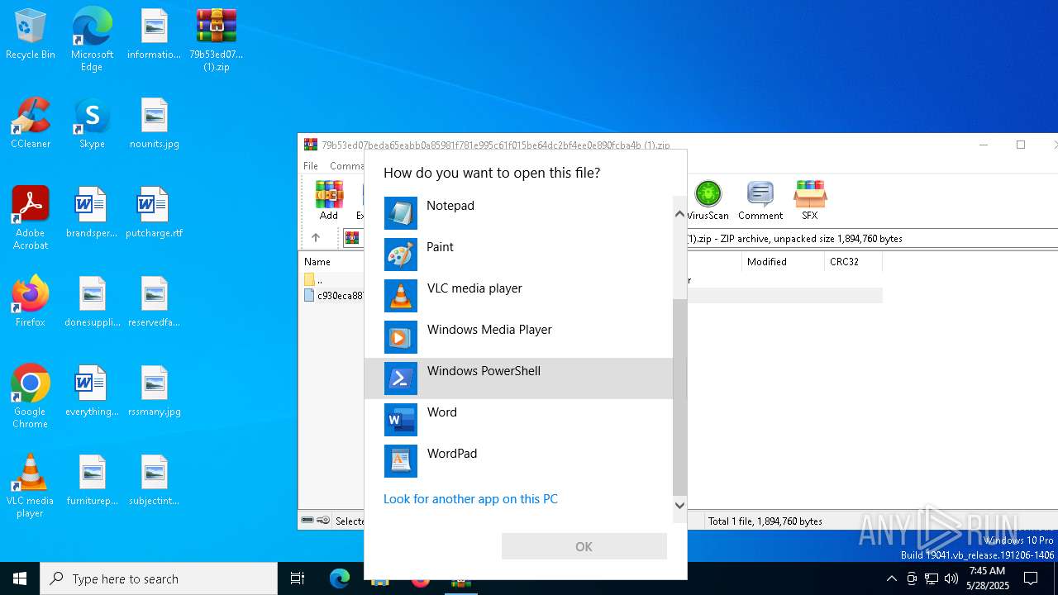Image resolution: width=1058 pixels, height=595 pixels.
Task: Select VLC media player in the dialog
Action: 518,296
